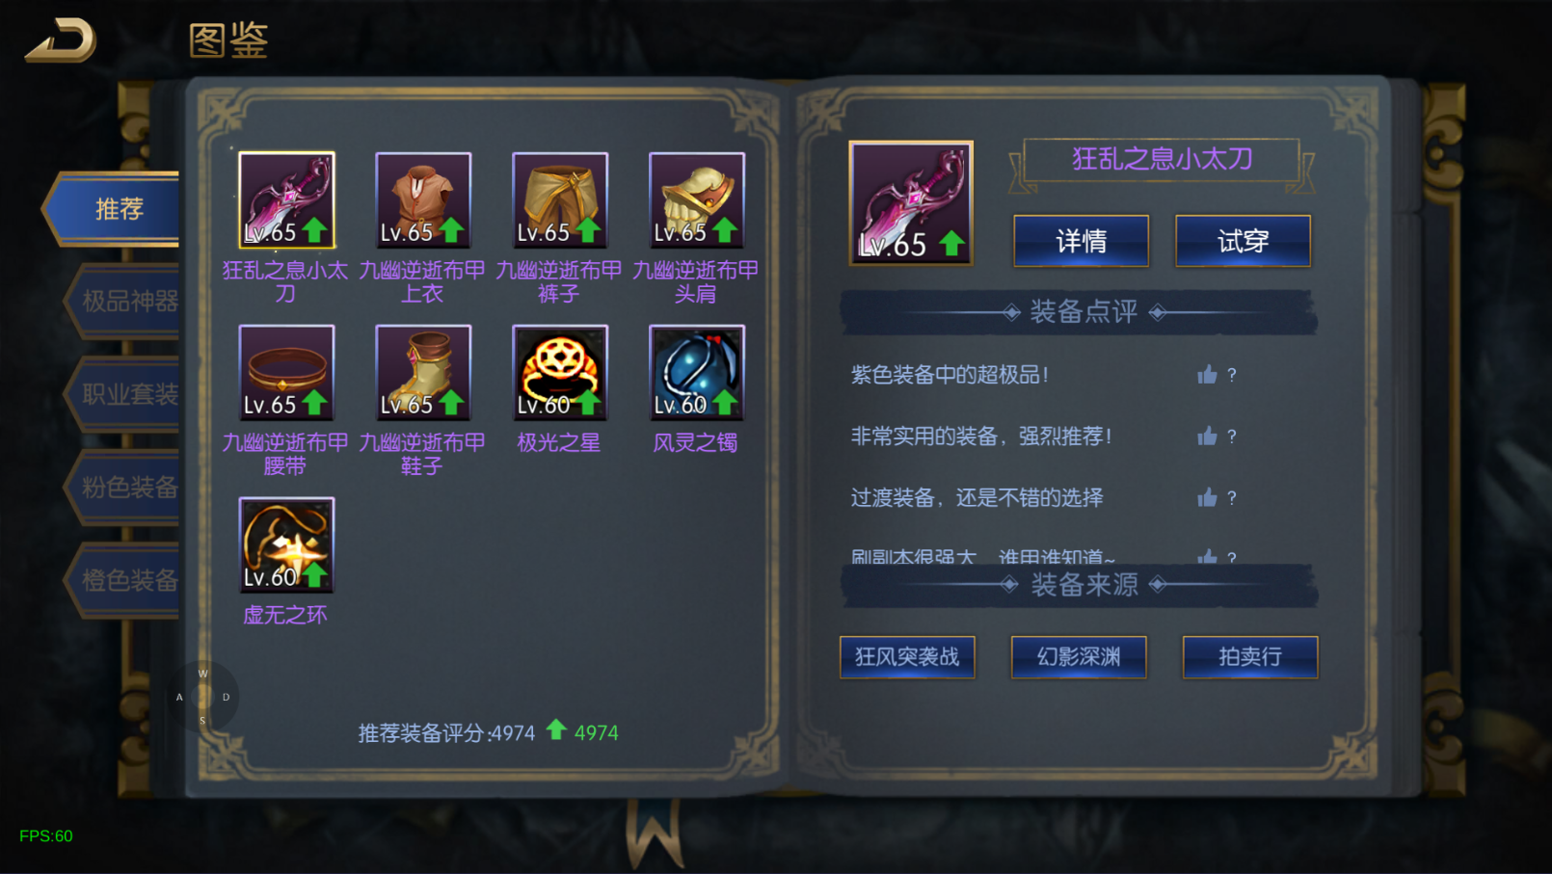Select the 九幽逆逝布甲鞋子 boots icon
The height and width of the screenshot is (874, 1552).
click(423, 372)
